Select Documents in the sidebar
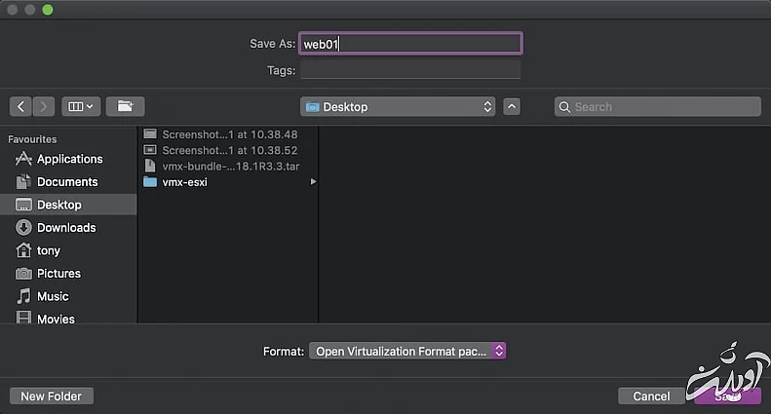The height and width of the screenshot is (414, 771). (x=66, y=182)
